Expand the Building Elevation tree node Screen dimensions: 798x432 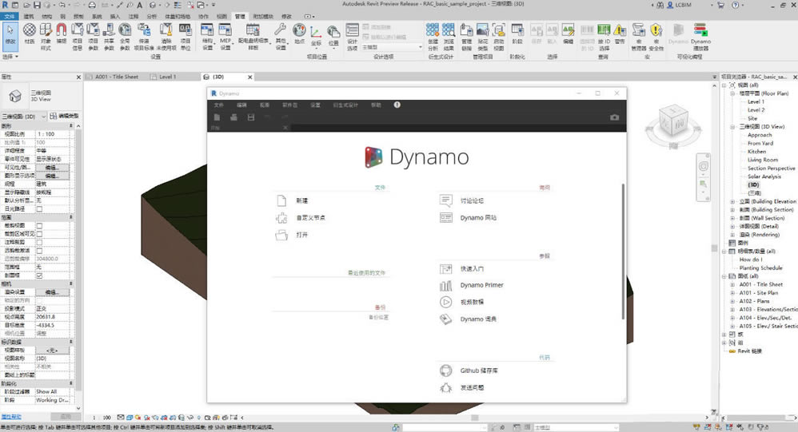732,201
